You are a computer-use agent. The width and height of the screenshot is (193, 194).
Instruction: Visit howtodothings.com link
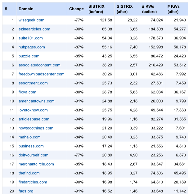pyautogui.click(x=36, y=128)
